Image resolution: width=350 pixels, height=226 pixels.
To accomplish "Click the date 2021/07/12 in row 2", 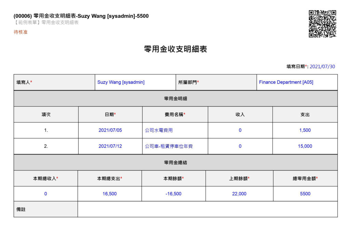I will (110, 146).
